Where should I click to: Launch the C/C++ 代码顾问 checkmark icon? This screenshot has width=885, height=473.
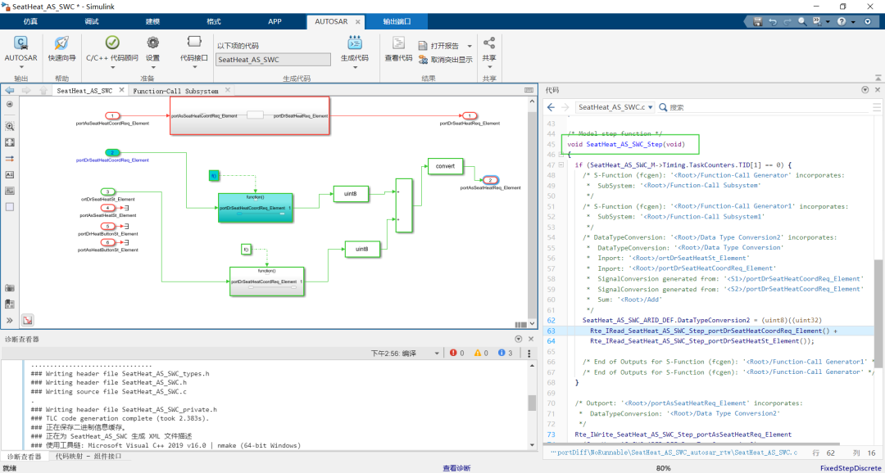click(112, 43)
